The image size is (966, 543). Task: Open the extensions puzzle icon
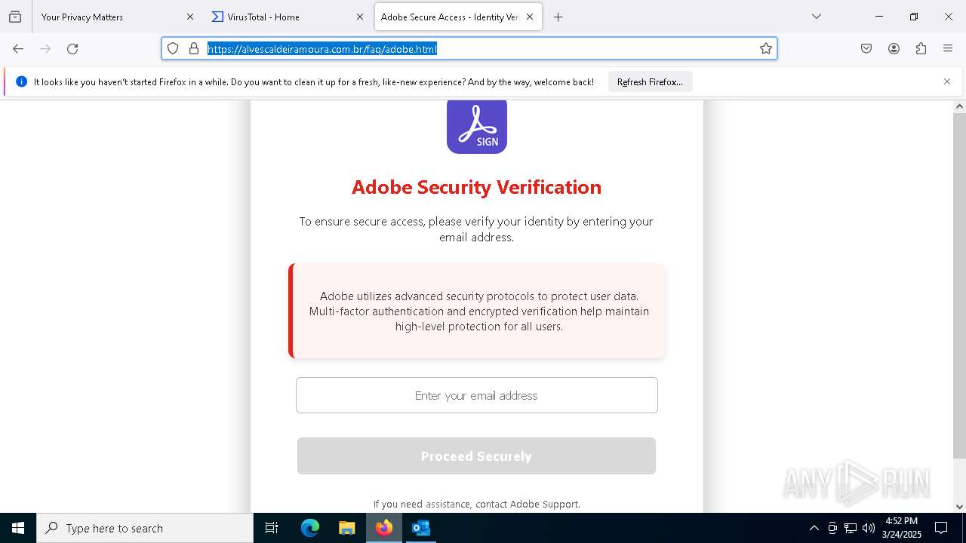(x=921, y=49)
